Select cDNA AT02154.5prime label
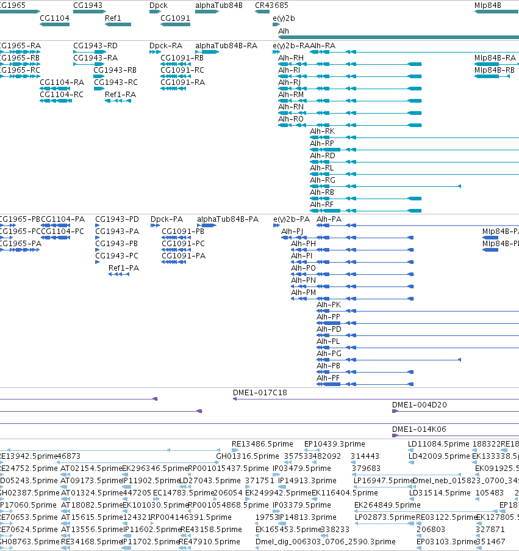Screen dimensions: 519x551 [x=91, y=469]
